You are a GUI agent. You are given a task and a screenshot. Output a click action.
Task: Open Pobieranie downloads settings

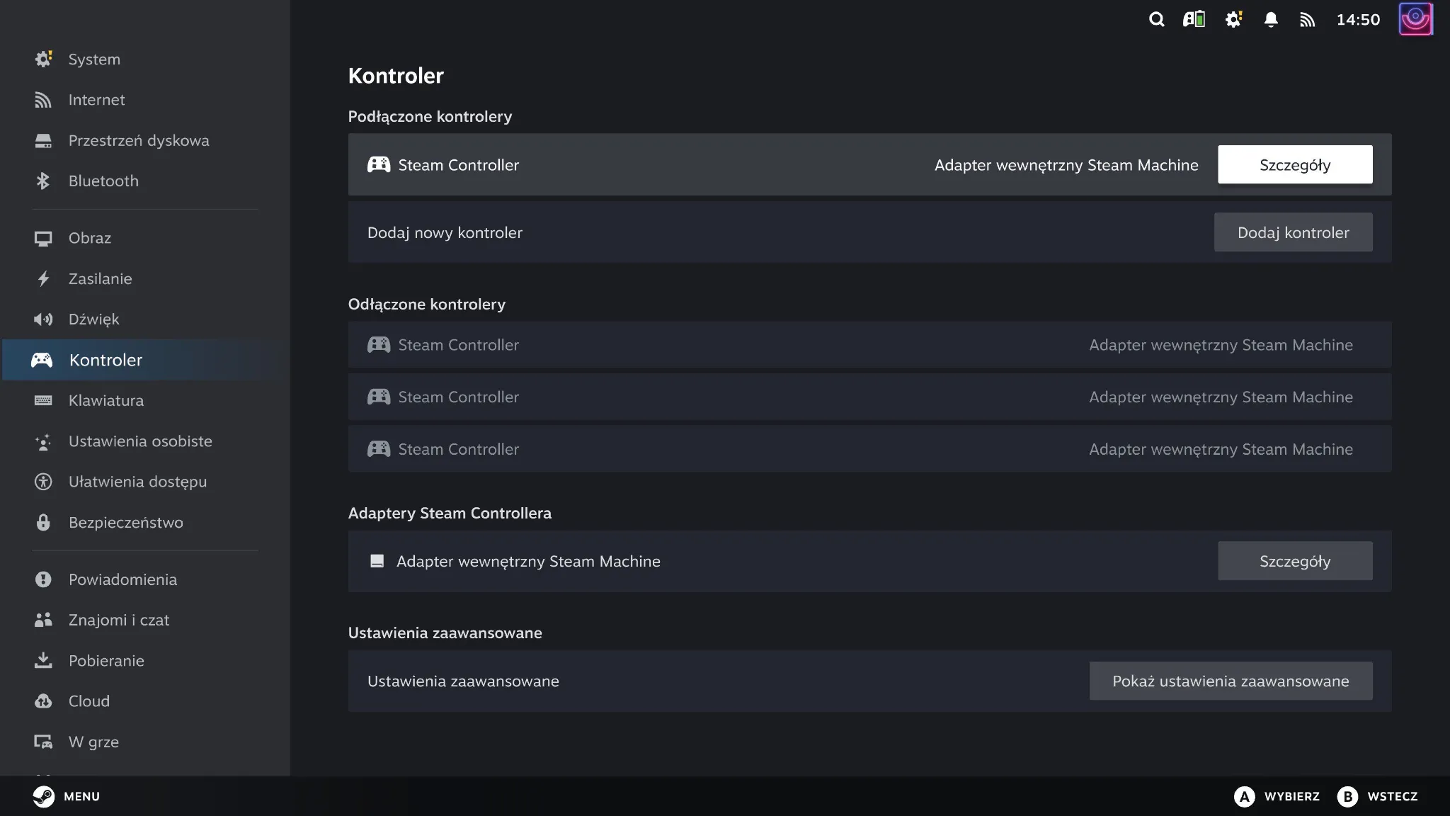tap(145, 660)
